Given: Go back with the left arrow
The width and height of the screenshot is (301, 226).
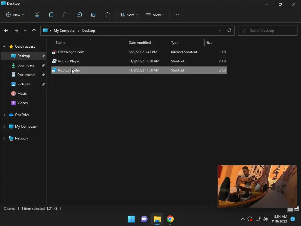Looking at the screenshot, I should click(x=6, y=31).
